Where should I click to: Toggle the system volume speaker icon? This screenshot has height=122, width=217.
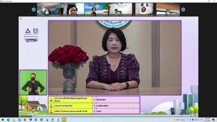tap(198, 120)
